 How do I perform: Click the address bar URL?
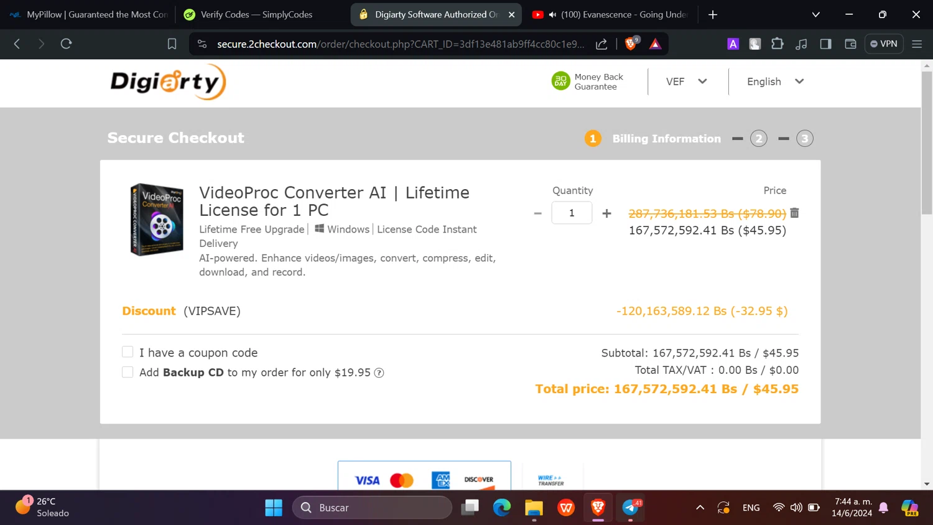[401, 44]
